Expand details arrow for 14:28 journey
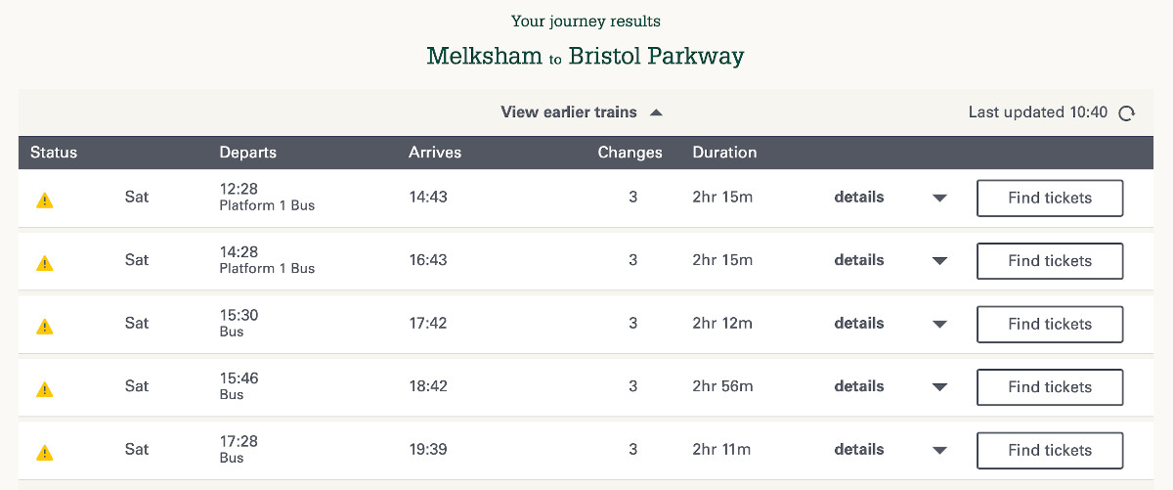1173x490 pixels. tap(939, 261)
